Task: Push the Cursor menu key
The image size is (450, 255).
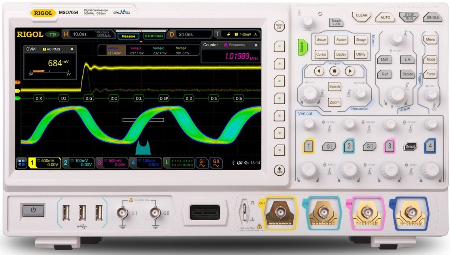Action: pos(321,54)
